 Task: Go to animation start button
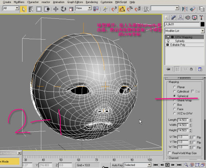click(155, 165)
